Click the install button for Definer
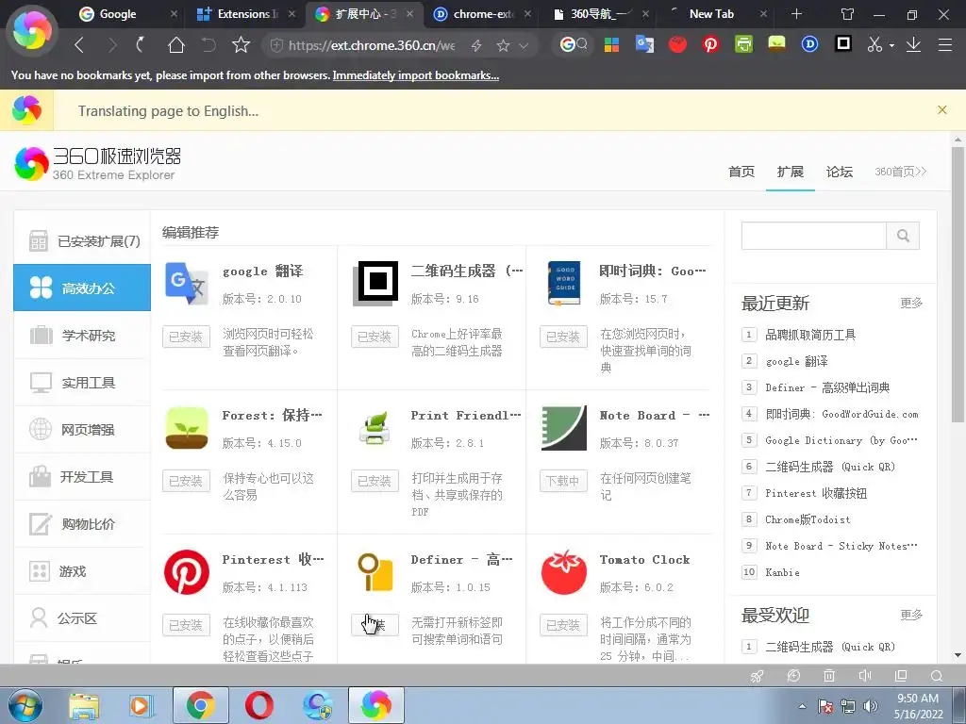The width and height of the screenshot is (966, 724). point(375,625)
